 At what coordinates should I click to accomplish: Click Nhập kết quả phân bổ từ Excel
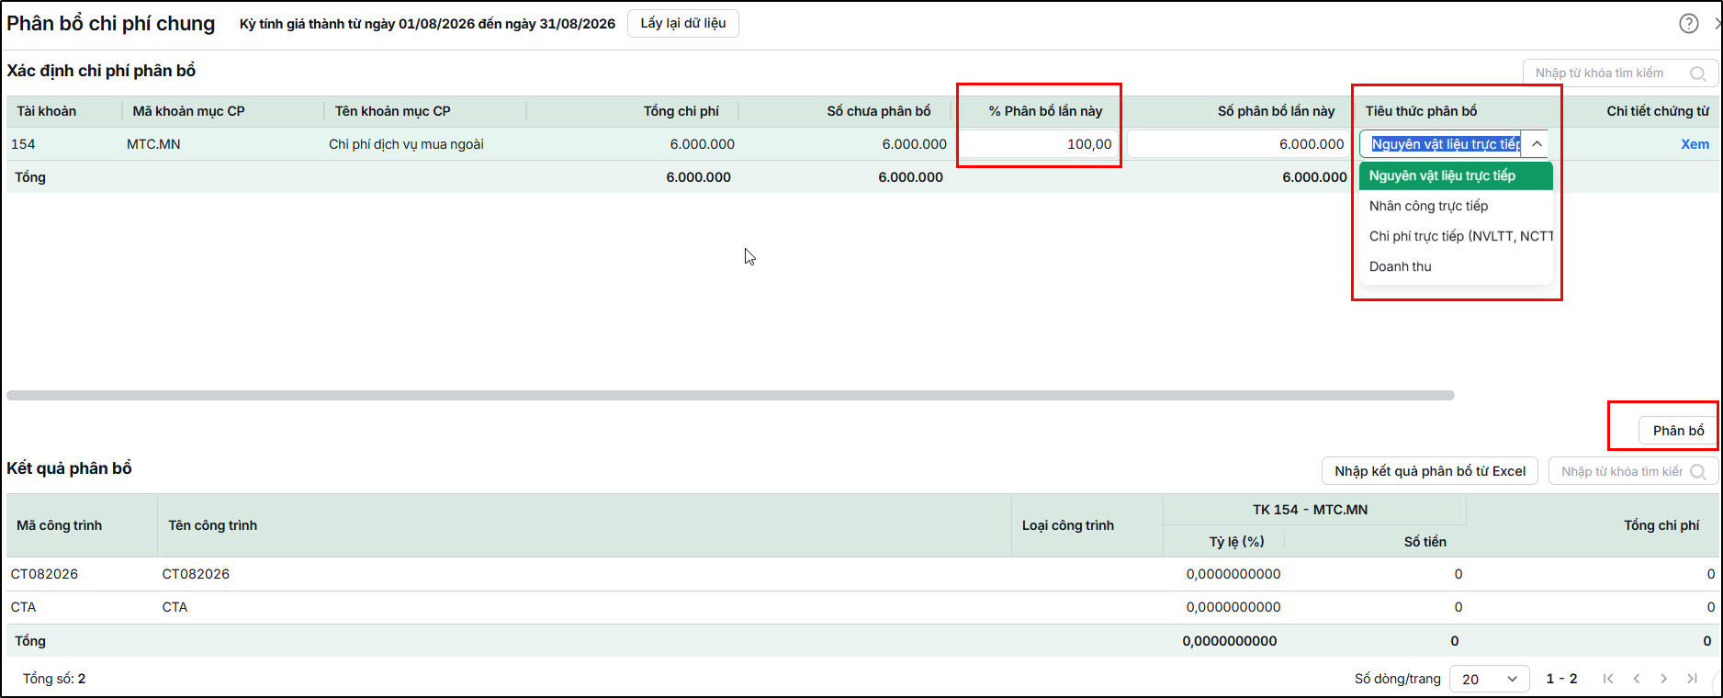point(1430,471)
